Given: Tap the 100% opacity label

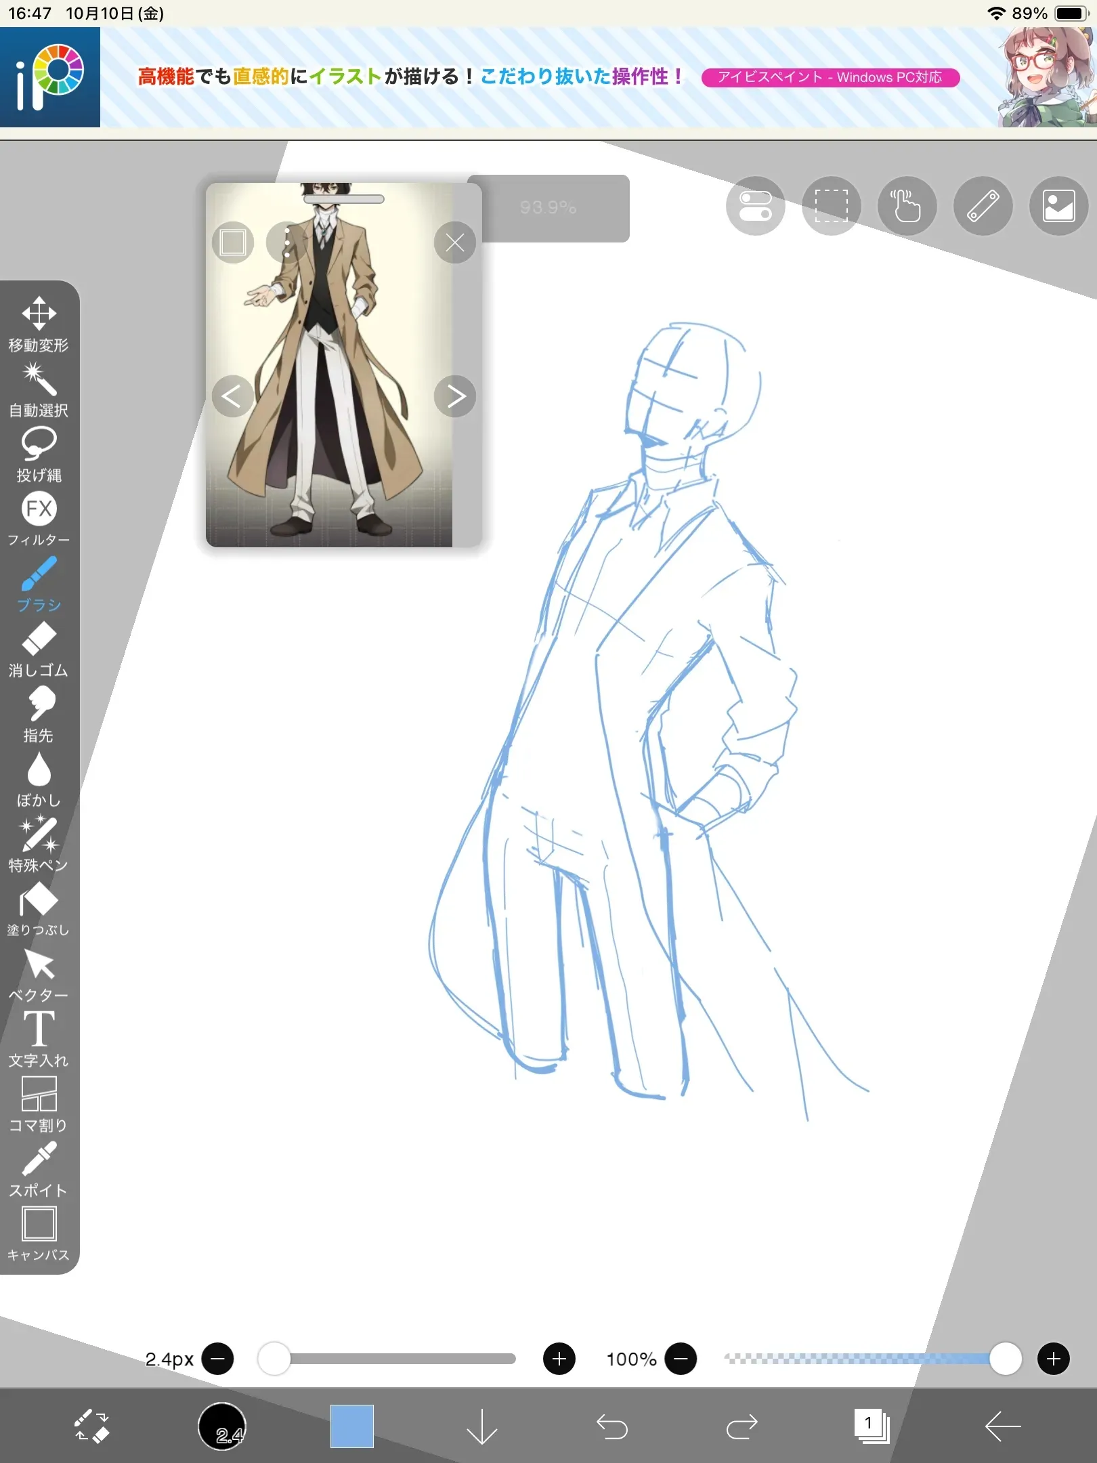Looking at the screenshot, I should coord(631,1359).
